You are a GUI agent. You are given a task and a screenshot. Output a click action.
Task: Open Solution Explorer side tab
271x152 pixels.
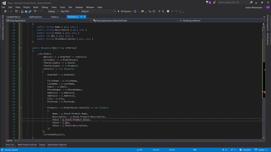pyautogui.click(x=268, y=23)
